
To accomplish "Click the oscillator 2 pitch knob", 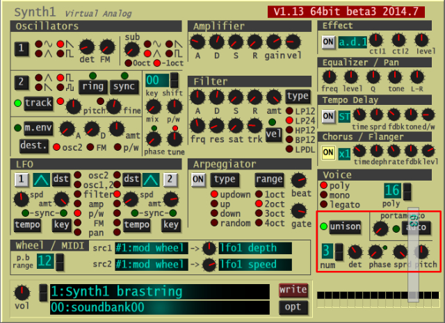I will point(74,107).
